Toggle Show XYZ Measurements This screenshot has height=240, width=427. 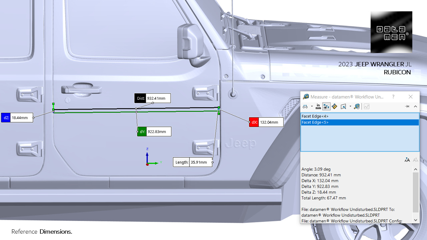tap(326, 107)
